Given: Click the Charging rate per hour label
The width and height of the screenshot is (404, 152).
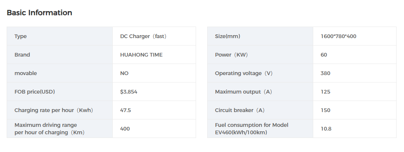Looking at the screenshot, I should (53, 110).
